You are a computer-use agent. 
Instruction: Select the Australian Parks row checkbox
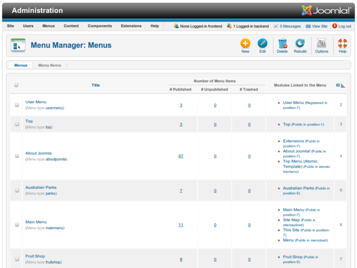coord(17,191)
